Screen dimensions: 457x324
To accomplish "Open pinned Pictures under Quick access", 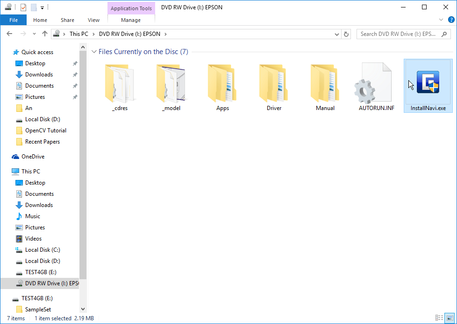I will [x=35, y=97].
